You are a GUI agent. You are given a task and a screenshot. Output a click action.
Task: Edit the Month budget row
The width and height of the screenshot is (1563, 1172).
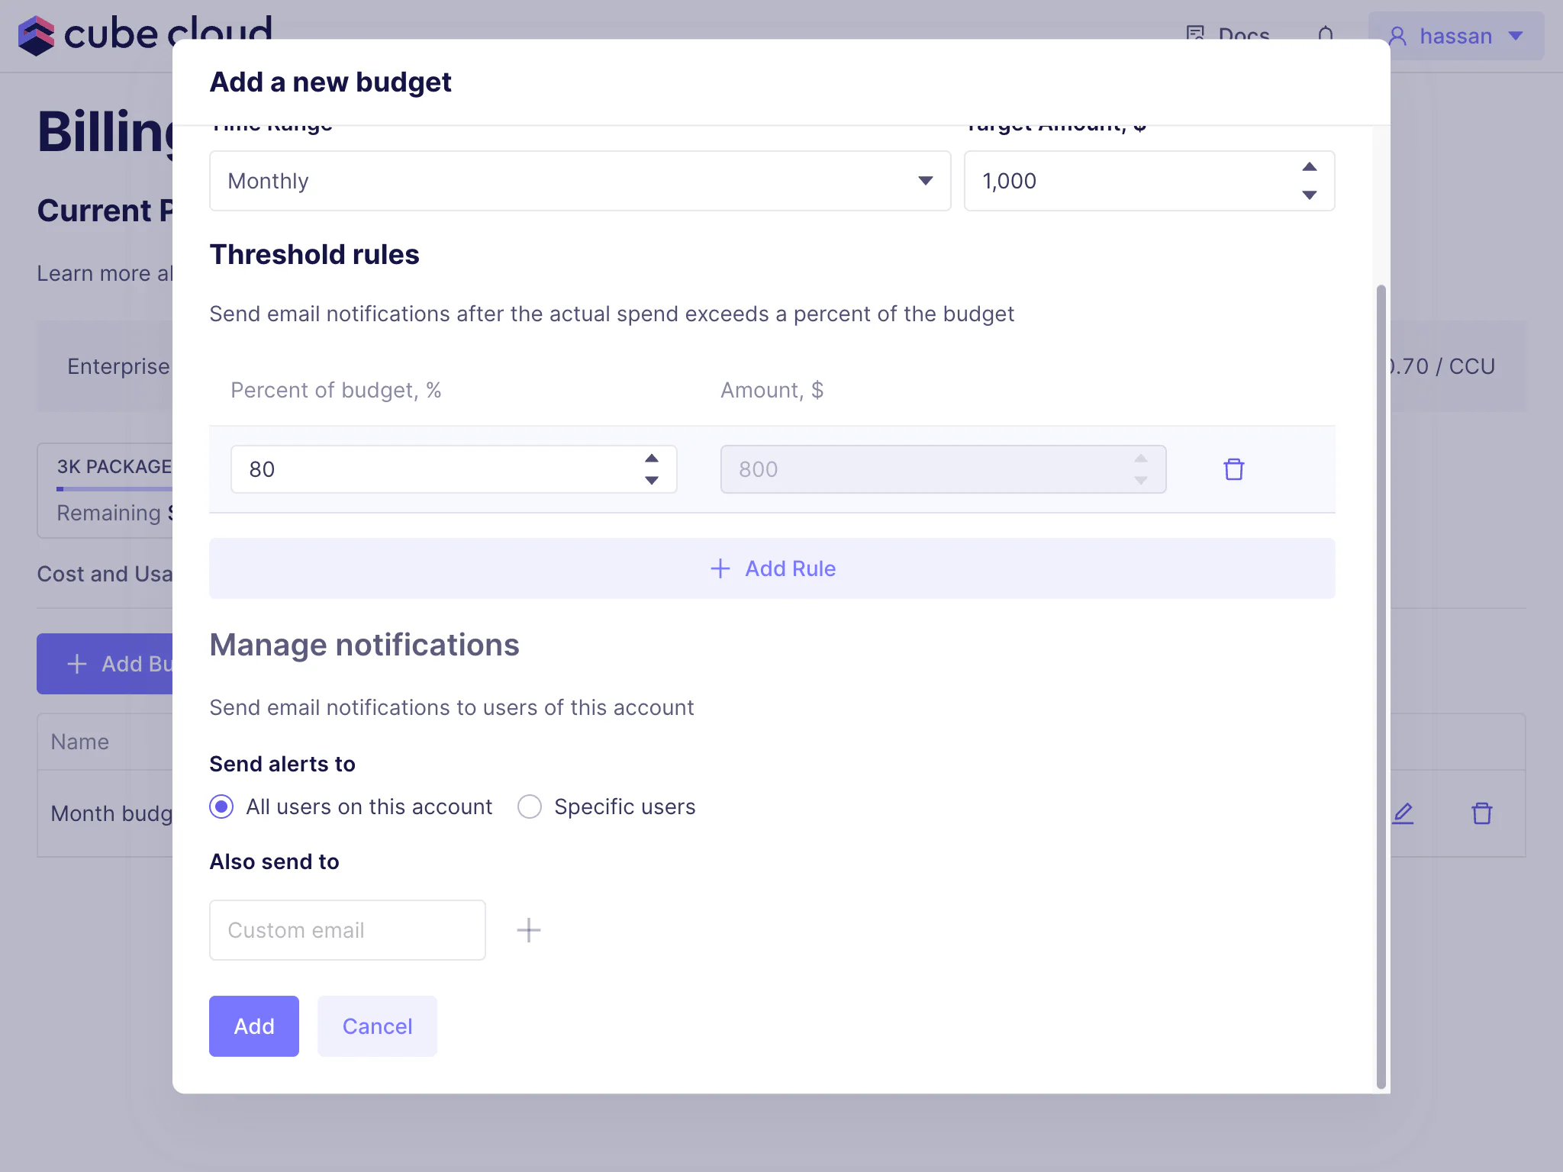click(1403, 813)
